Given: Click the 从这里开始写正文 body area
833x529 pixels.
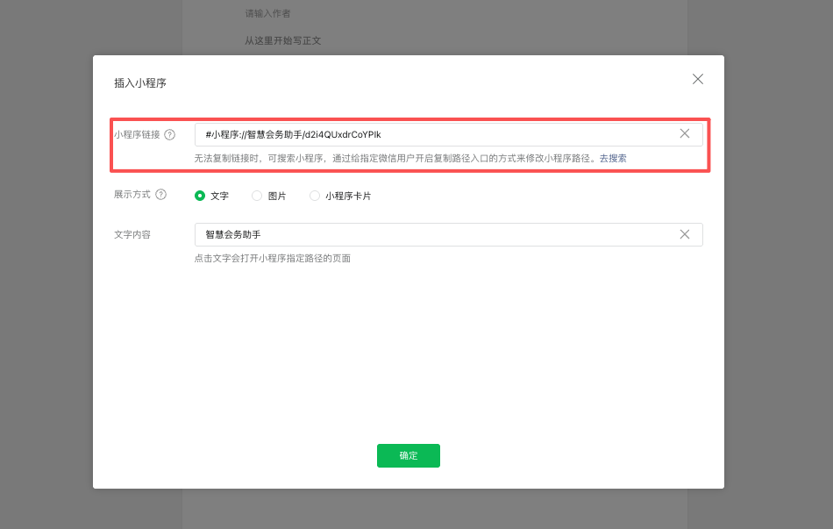Looking at the screenshot, I should click(x=283, y=40).
